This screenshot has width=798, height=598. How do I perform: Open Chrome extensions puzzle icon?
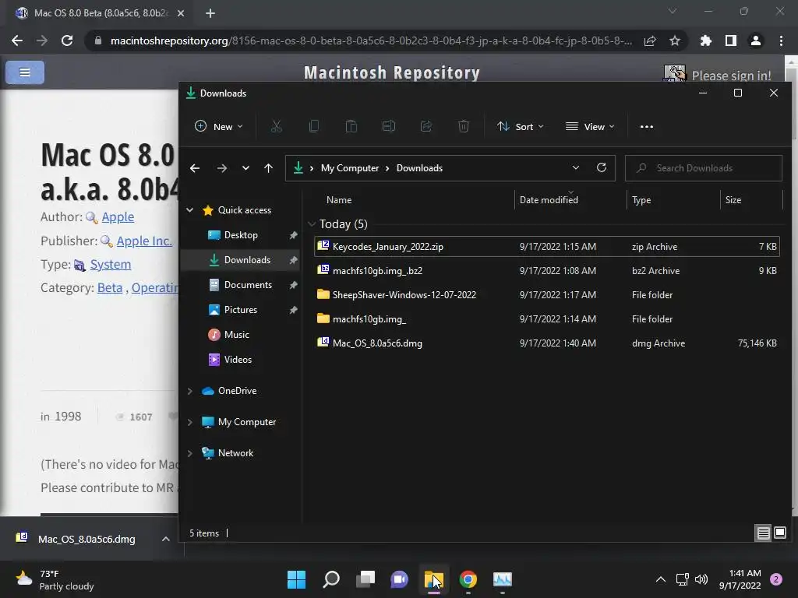[706, 40]
